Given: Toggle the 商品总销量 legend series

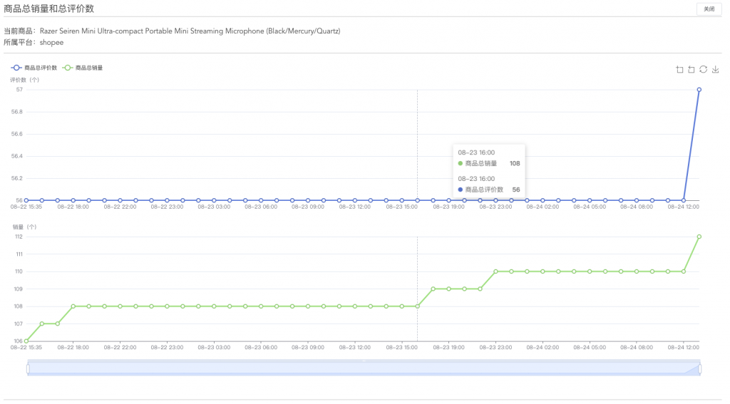Looking at the screenshot, I should (83, 68).
